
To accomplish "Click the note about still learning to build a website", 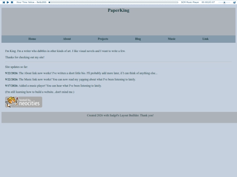I will click(39, 92).
